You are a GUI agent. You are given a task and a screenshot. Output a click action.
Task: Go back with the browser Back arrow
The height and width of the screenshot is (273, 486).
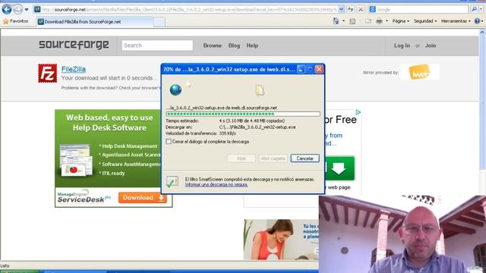pos(7,9)
